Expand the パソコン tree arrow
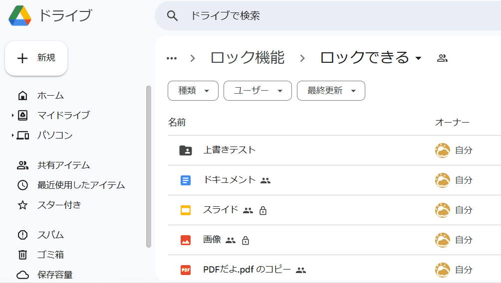 click(x=12, y=136)
